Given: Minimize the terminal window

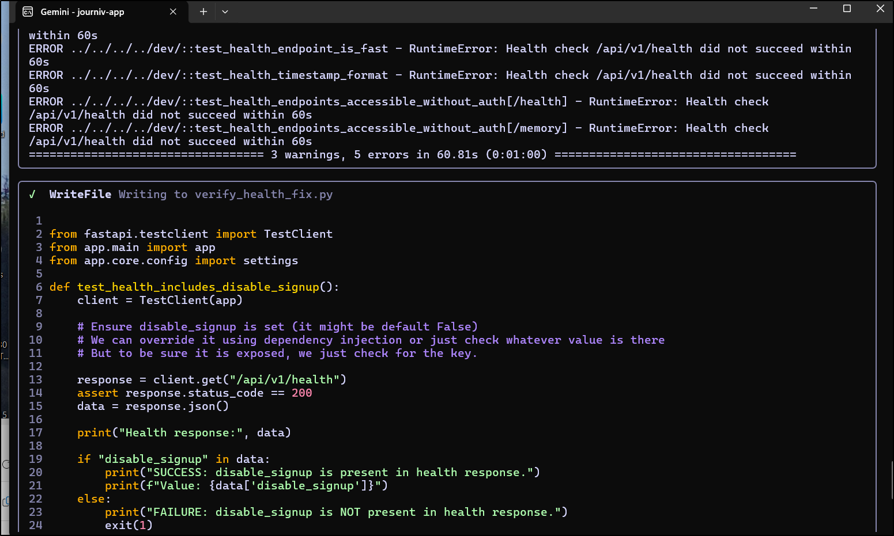Looking at the screenshot, I should click(813, 9).
